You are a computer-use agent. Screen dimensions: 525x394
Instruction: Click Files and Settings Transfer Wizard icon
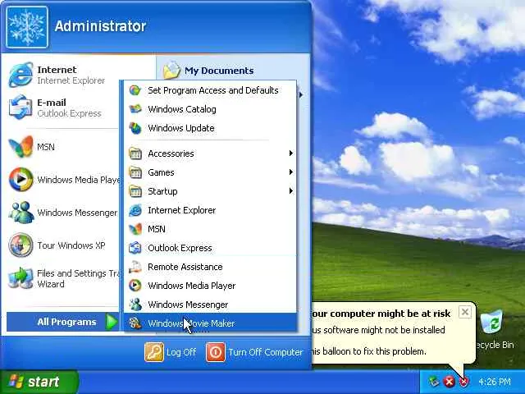pos(21,278)
